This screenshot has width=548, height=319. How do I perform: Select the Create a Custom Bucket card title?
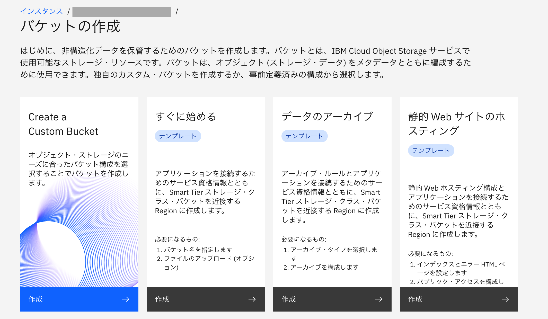coord(63,124)
